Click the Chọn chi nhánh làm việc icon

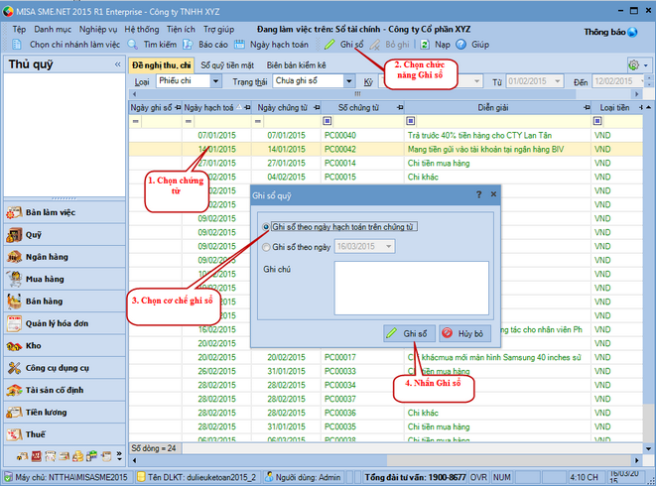[17, 45]
